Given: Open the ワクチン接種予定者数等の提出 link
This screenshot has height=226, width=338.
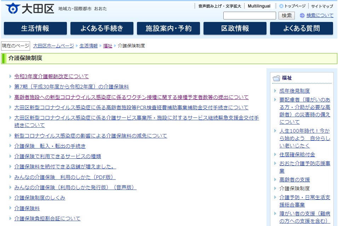Looking at the screenshot, I should 132,97.
